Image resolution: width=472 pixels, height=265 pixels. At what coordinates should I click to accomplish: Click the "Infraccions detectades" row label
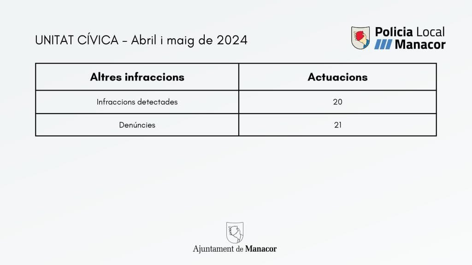point(137,102)
